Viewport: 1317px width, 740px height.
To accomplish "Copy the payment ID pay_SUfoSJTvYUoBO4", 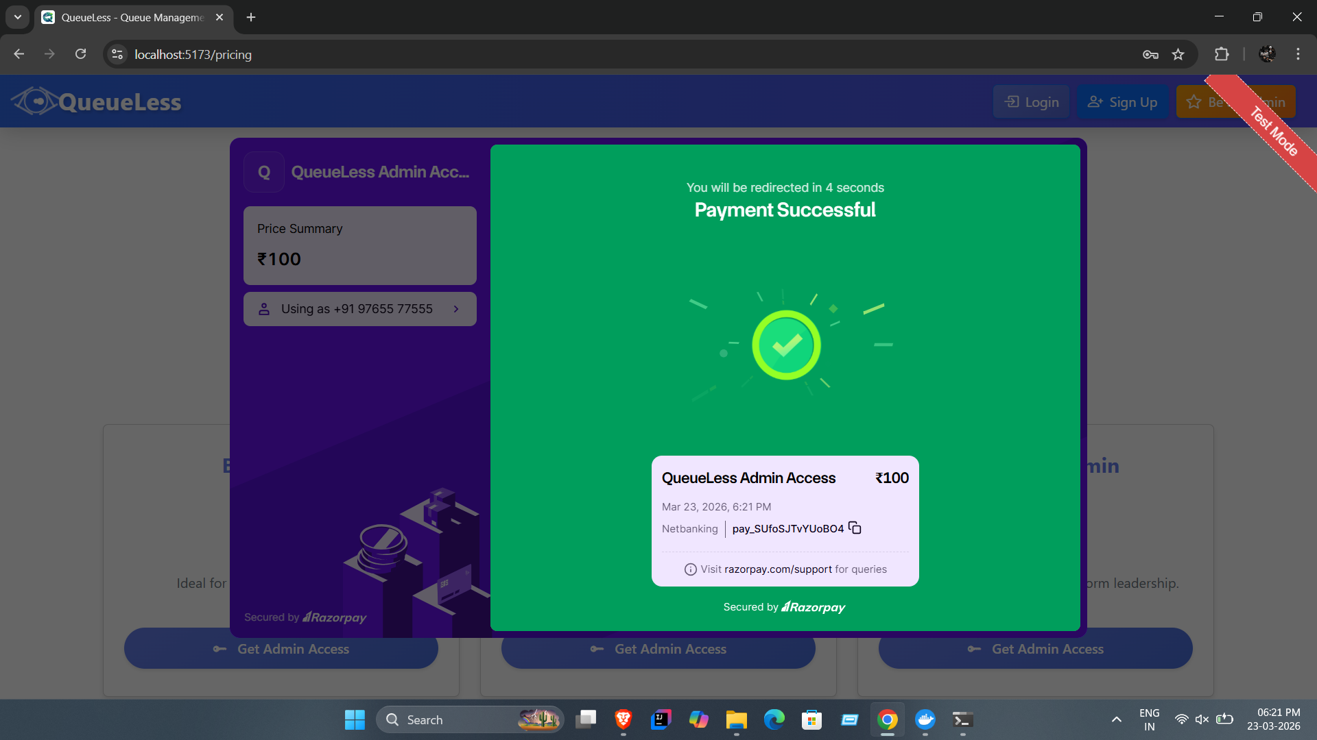I will tap(855, 528).
